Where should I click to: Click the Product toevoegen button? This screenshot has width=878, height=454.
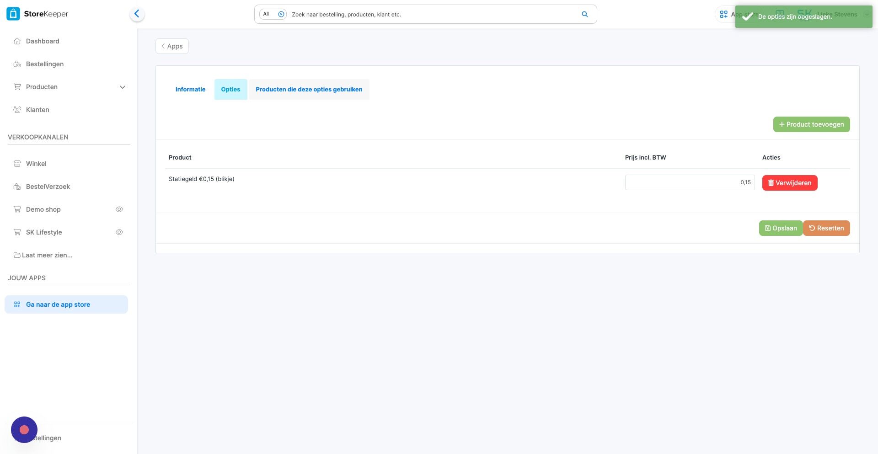pos(812,124)
